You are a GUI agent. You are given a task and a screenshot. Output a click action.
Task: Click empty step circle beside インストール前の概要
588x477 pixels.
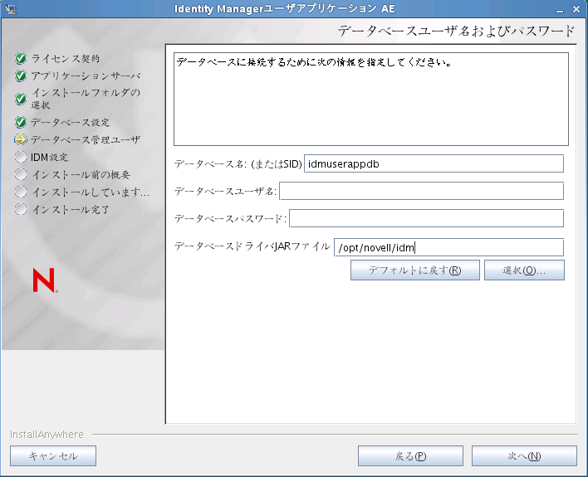[x=21, y=174]
